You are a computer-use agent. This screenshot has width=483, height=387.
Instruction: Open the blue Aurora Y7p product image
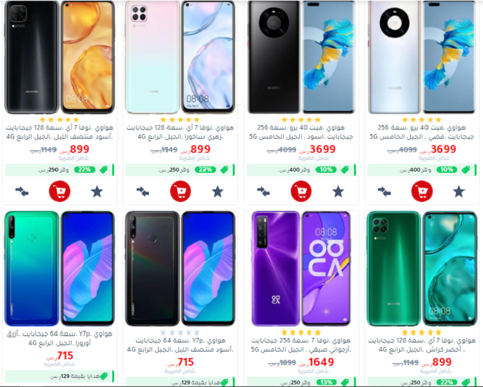(x=59, y=268)
